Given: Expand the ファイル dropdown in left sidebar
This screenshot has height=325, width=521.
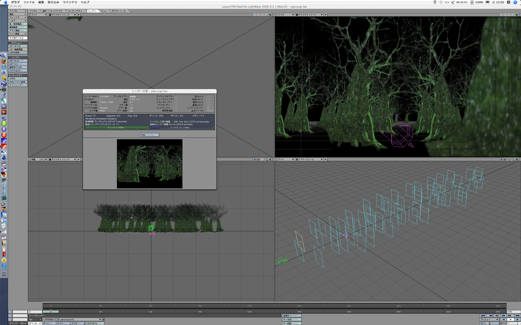Looking at the screenshot, I should click(16, 11).
